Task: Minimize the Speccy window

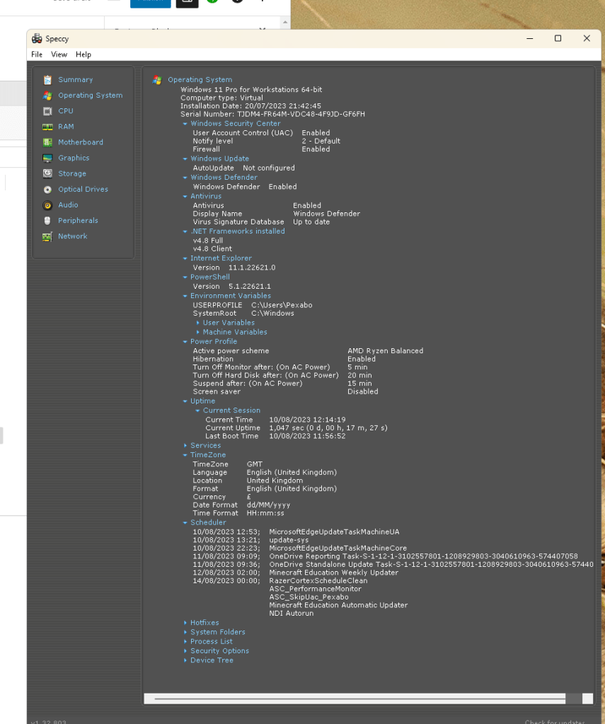Action: tap(530, 38)
